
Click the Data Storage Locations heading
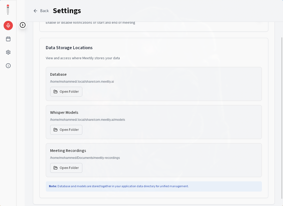click(69, 48)
